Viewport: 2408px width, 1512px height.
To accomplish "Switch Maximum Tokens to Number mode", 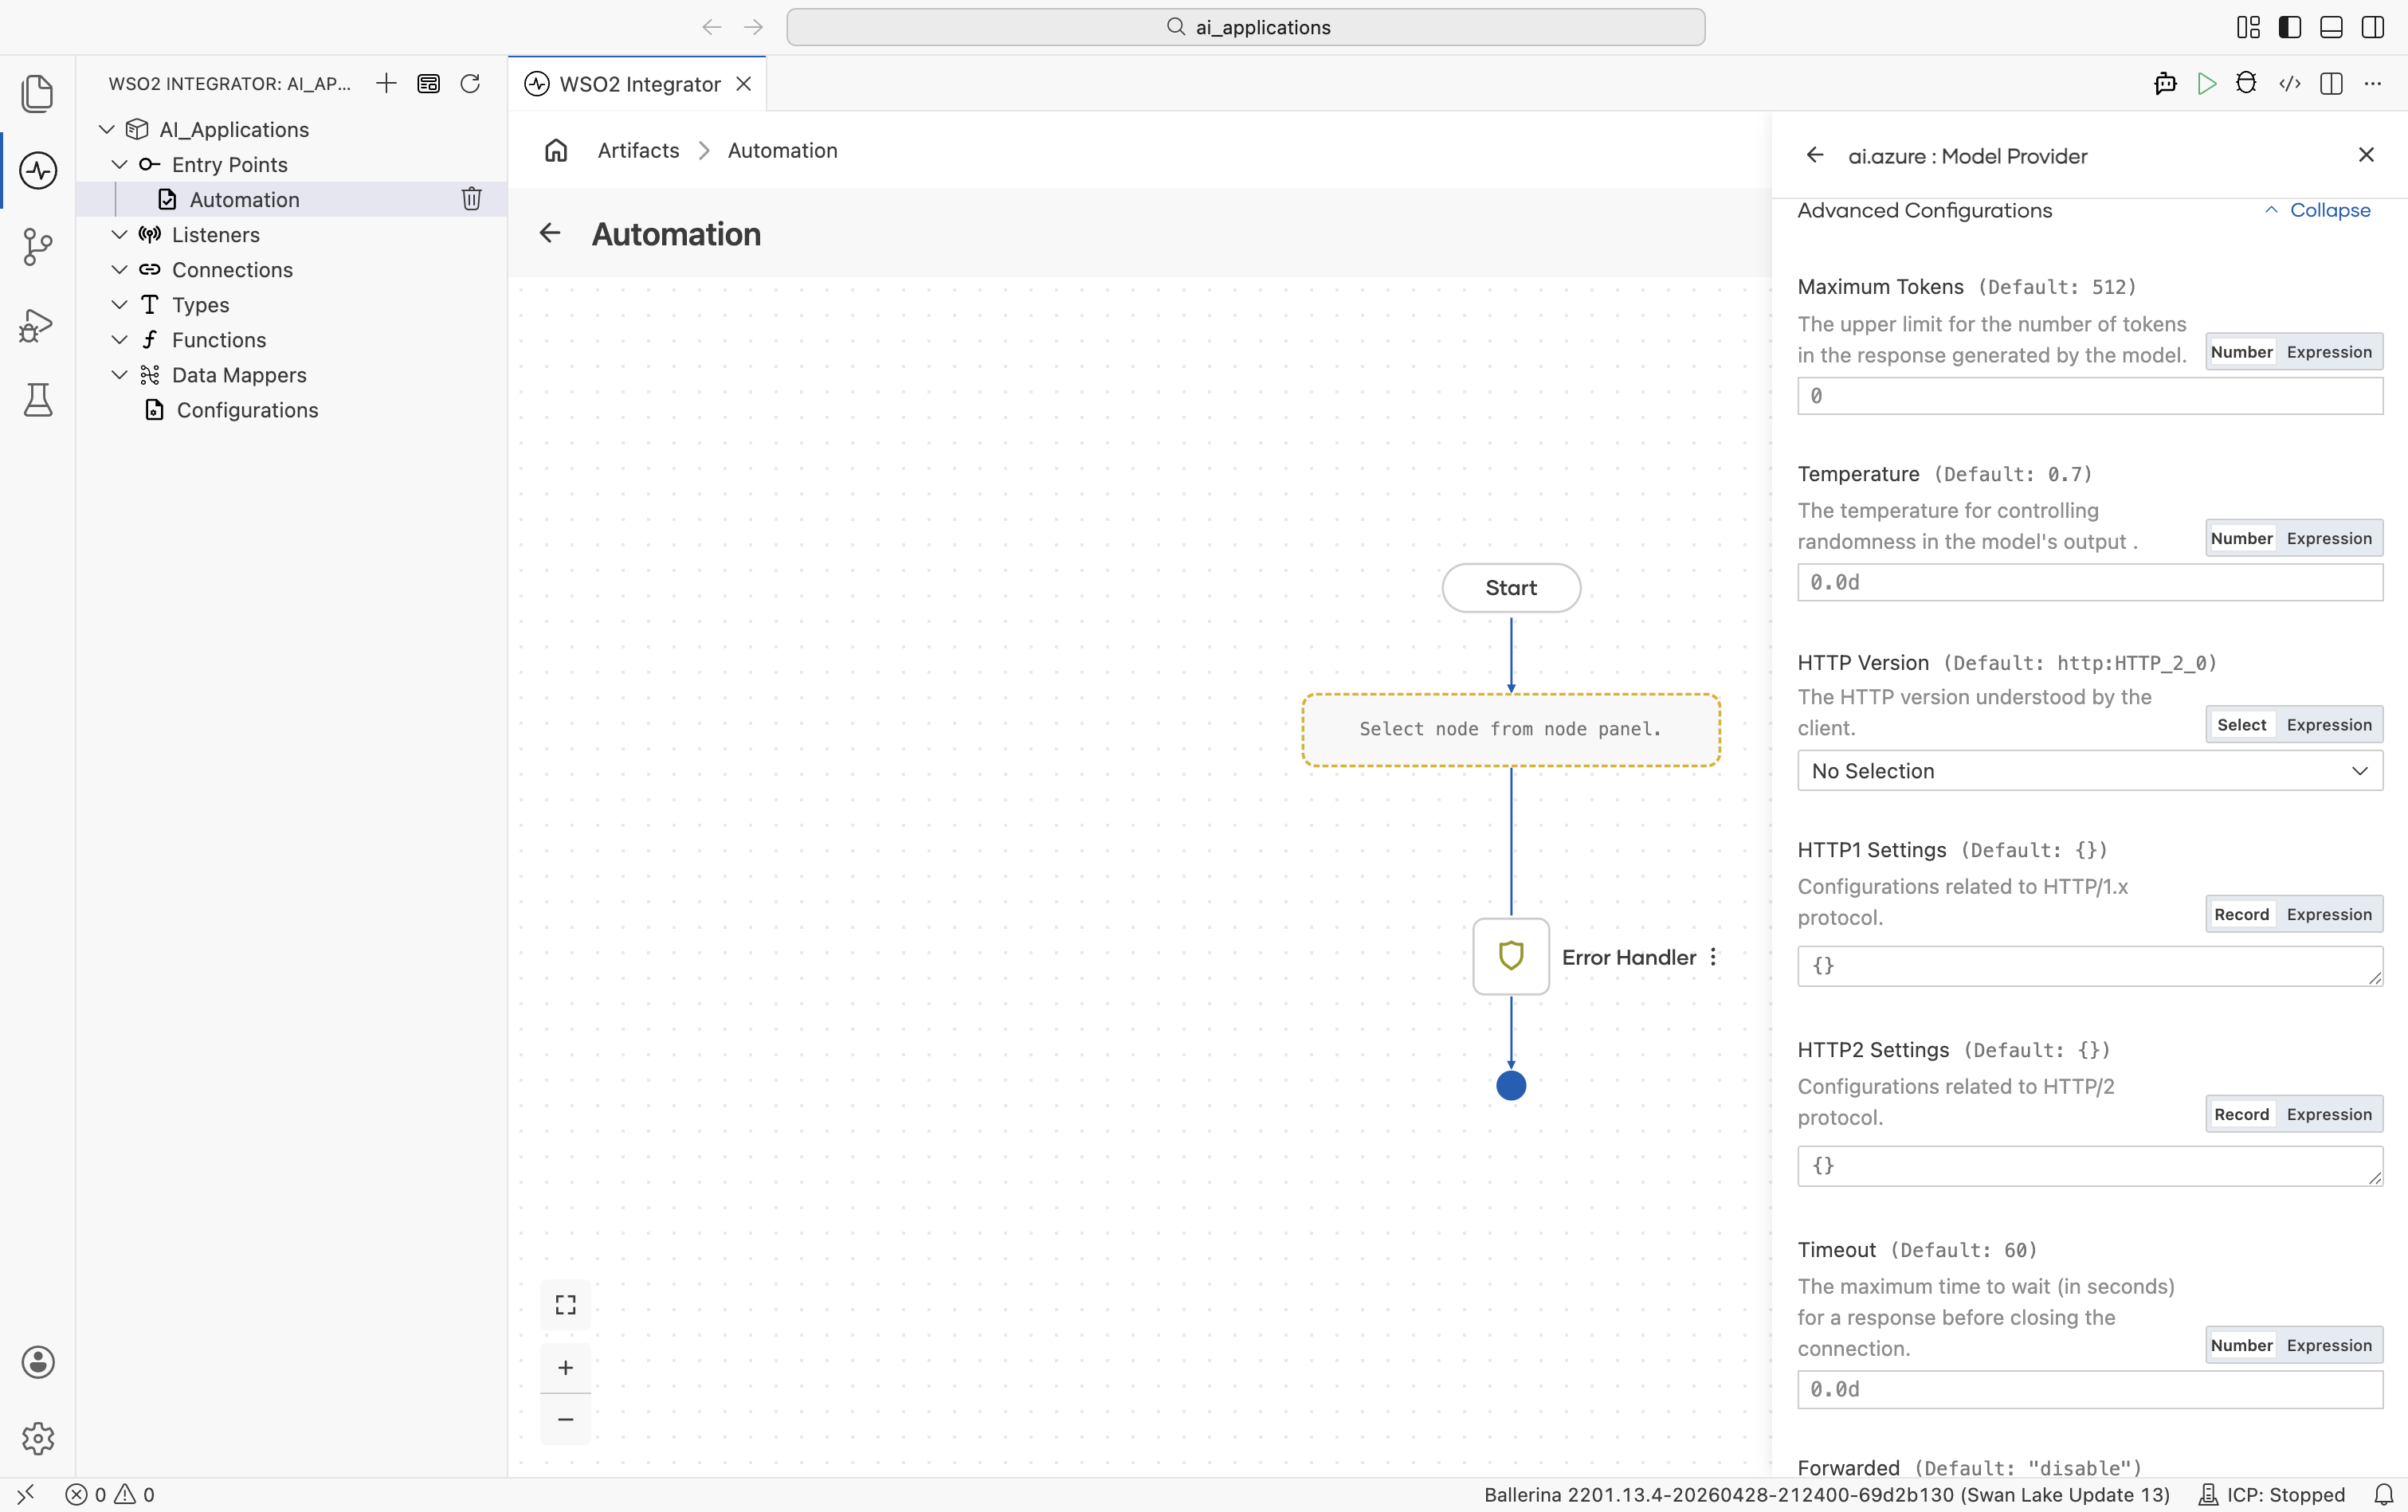I will [x=2241, y=352].
